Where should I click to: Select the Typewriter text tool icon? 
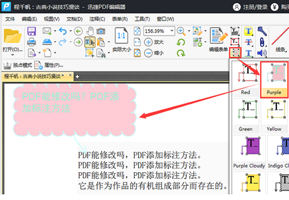235,31
